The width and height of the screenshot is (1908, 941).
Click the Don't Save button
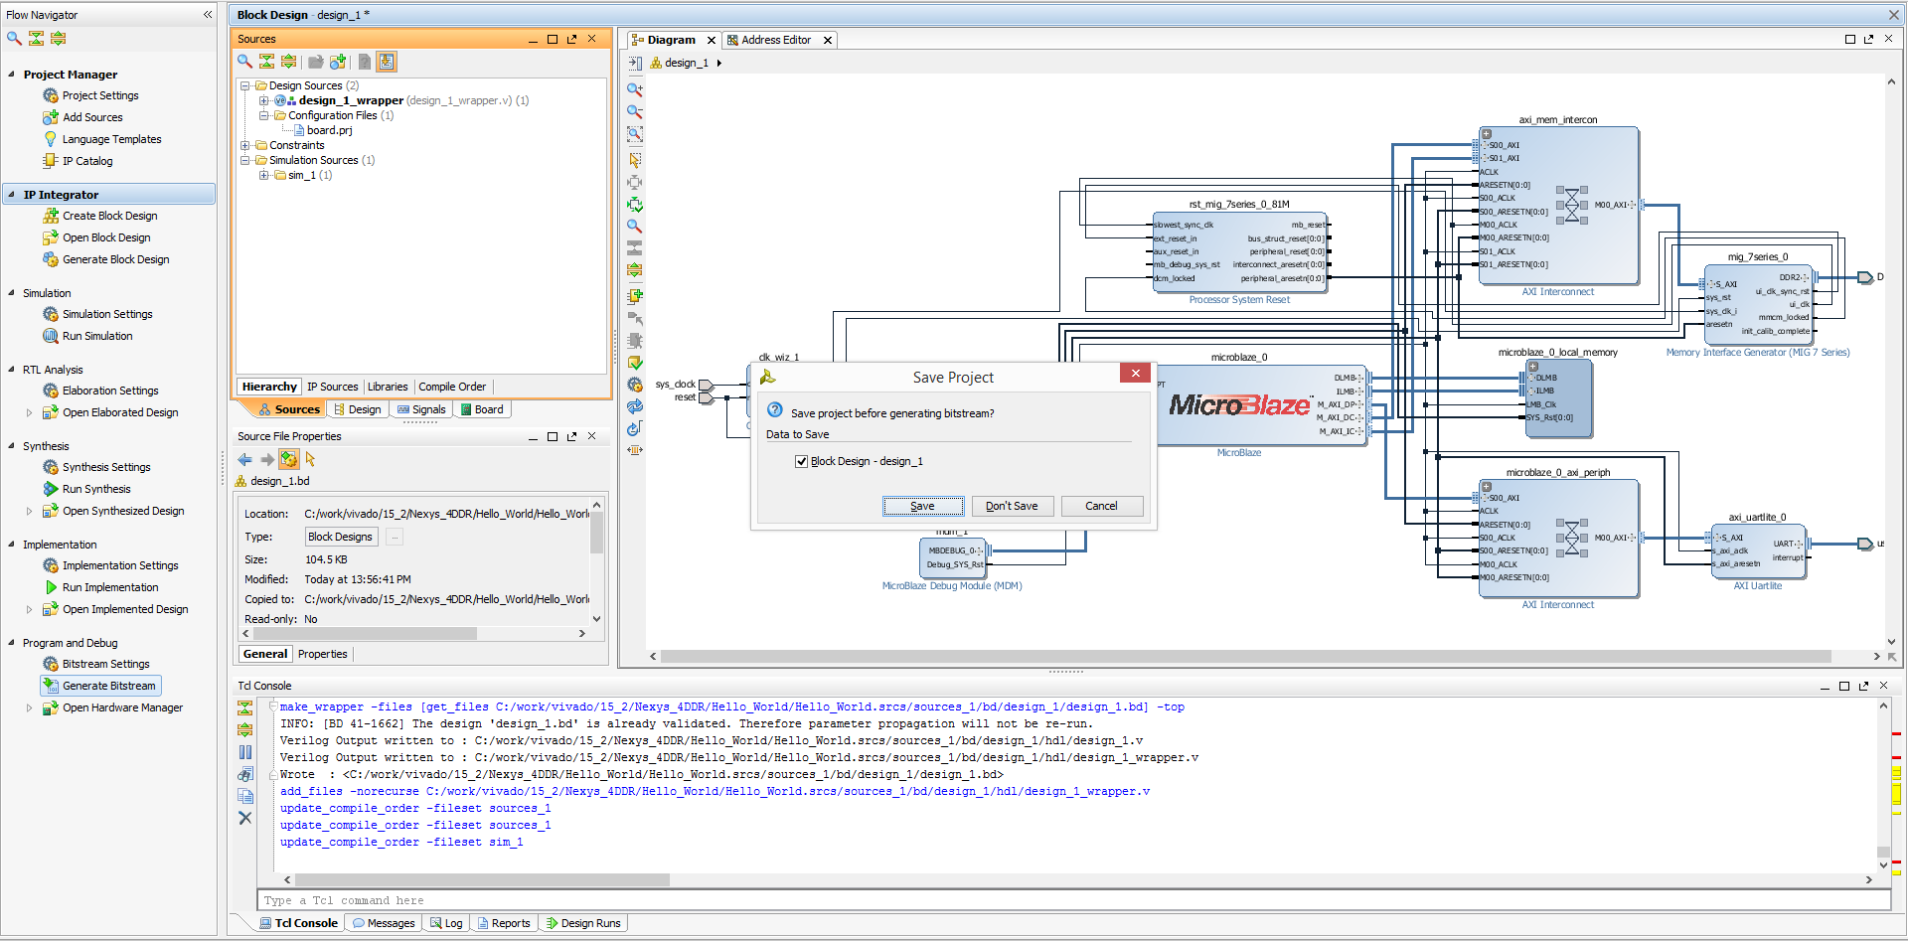(x=1012, y=506)
